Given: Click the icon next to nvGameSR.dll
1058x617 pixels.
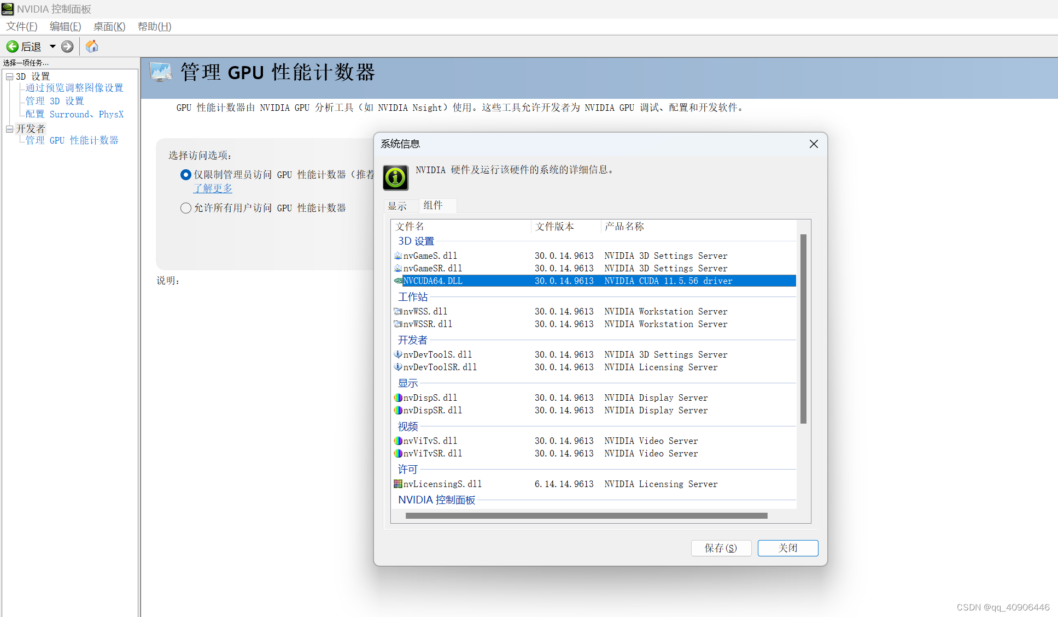Looking at the screenshot, I should pyautogui.click(x=398, y=268).
